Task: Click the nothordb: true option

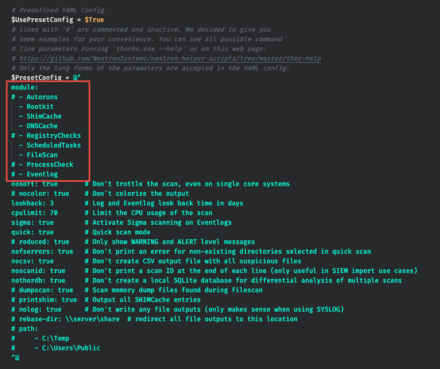Action: click(38, 280)
